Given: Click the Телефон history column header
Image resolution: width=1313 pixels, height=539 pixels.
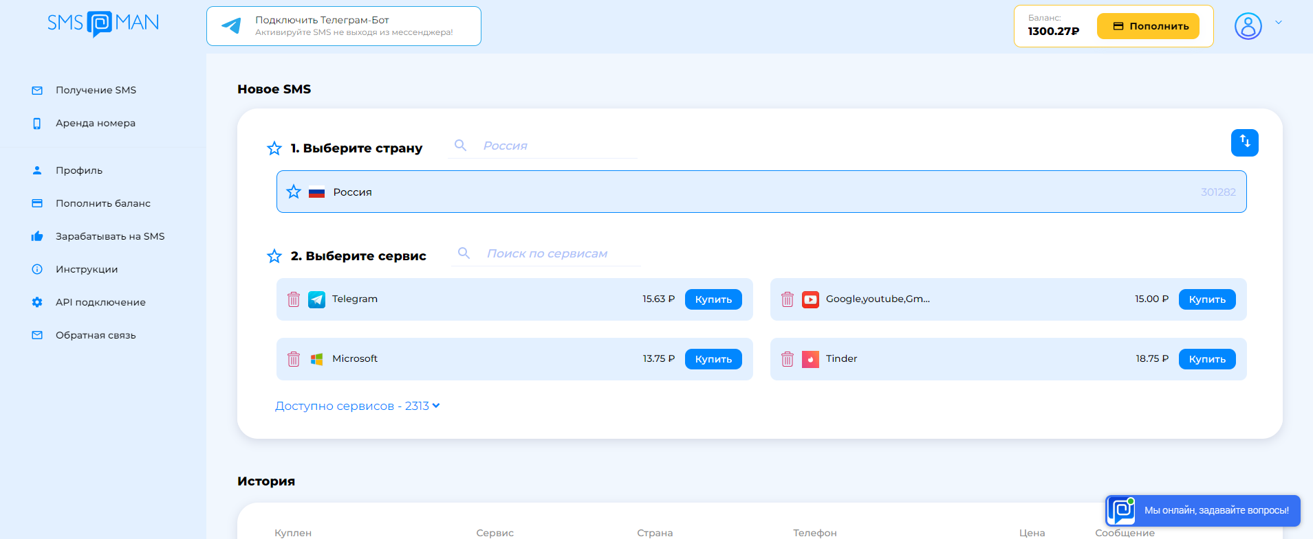Looking at the screenshot, I should (x=815, y=533).
